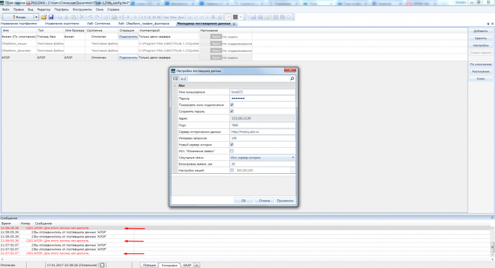Click the folder icon in right toolbar group
Viewport: 495px width, 268px height.
267,17
